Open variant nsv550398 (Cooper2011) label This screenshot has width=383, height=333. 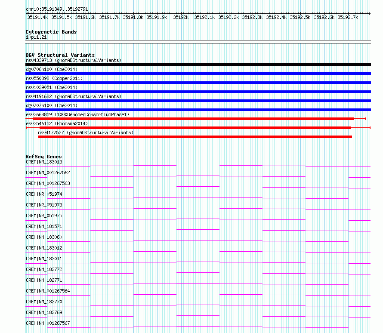(x=54, y=78)
